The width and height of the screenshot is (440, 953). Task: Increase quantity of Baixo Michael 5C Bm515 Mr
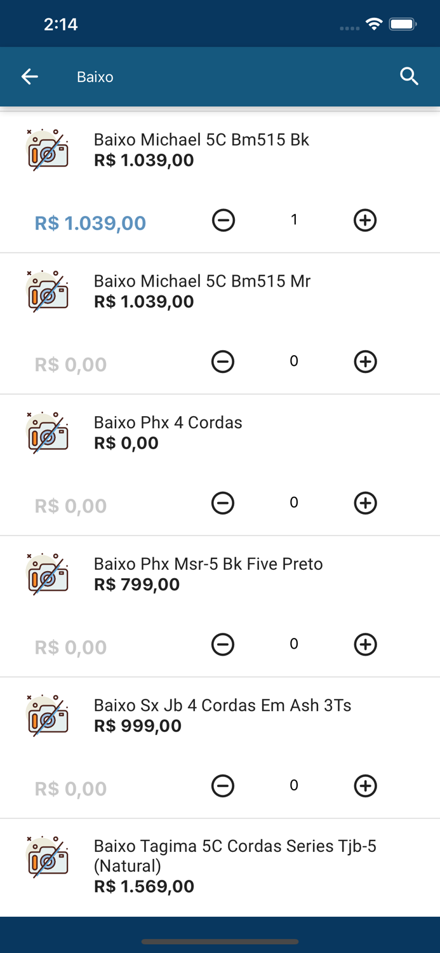pyautogui.click(x=365, y=362)
